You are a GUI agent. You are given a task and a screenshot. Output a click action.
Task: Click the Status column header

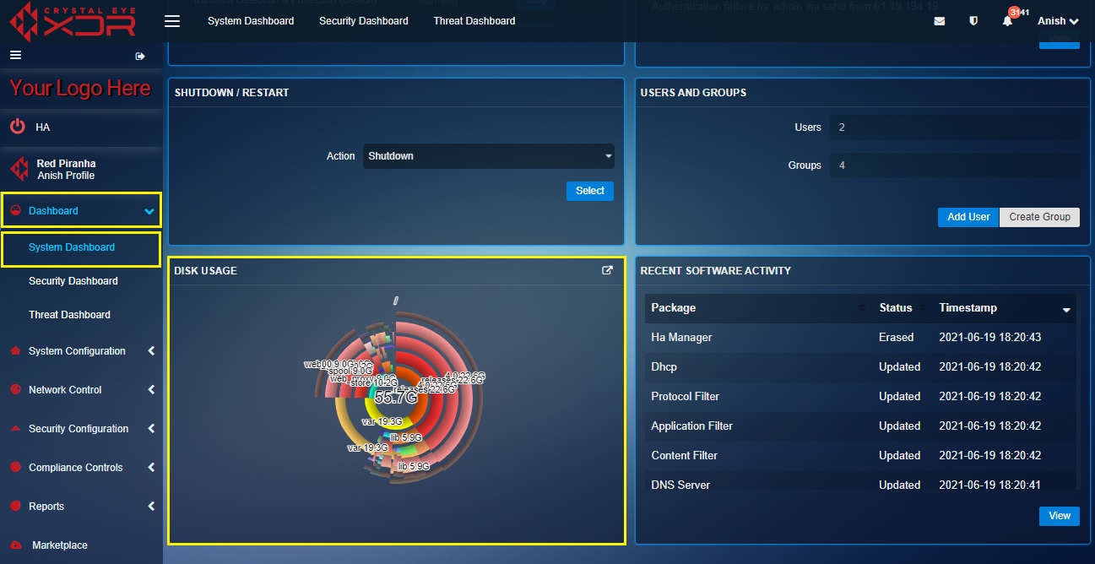pos(896,308)
